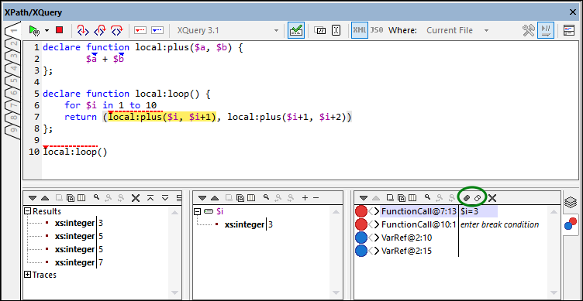
Task: Switch to expression tab 8
Action: pos(12,118)
